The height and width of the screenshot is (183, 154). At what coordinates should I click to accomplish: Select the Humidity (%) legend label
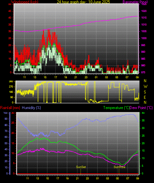click(x=31, y=108)
